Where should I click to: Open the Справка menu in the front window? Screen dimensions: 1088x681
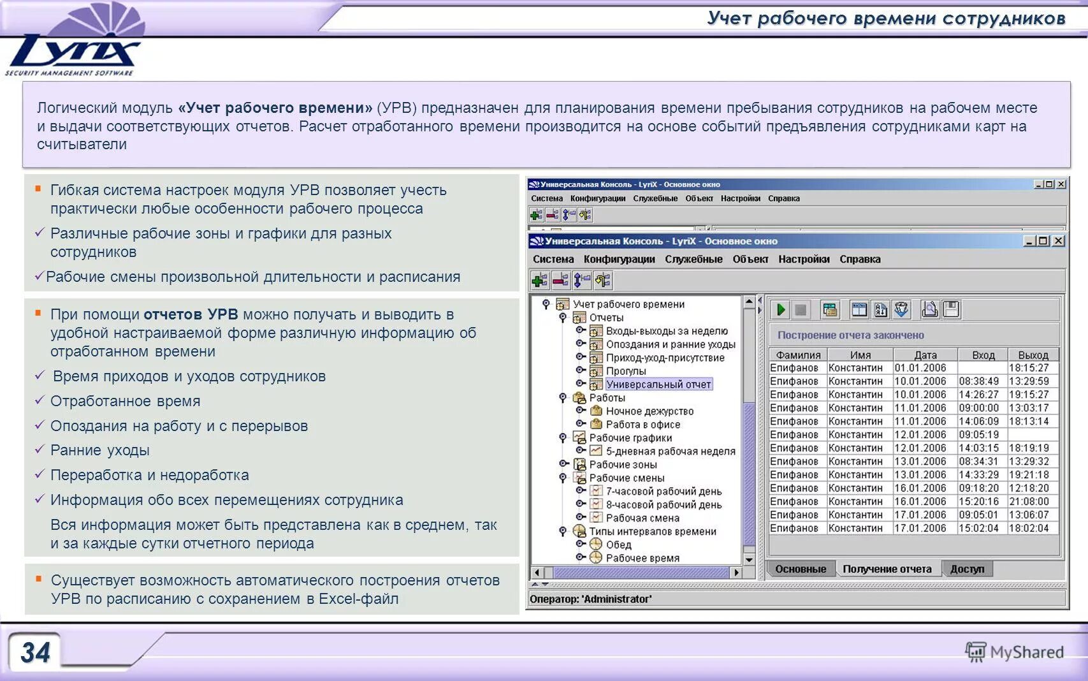click(x=860, y=259)
